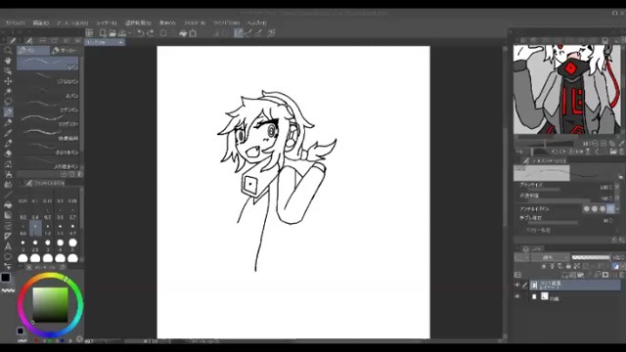
Task: Open the layer blending mode dropdown
Action: [549, 258]
